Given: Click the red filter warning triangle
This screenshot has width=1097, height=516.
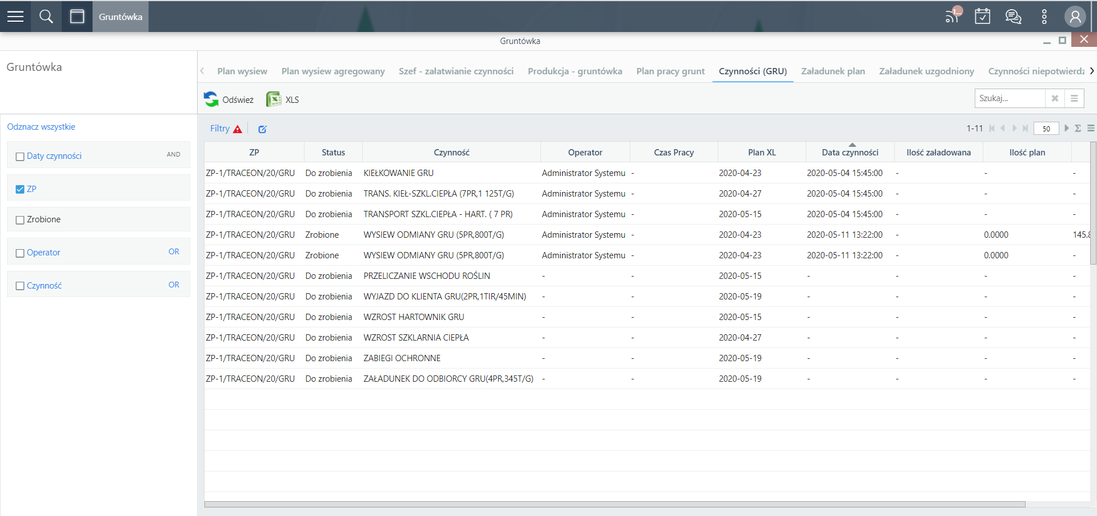Looking at the screenshot, I should (238, 129).
